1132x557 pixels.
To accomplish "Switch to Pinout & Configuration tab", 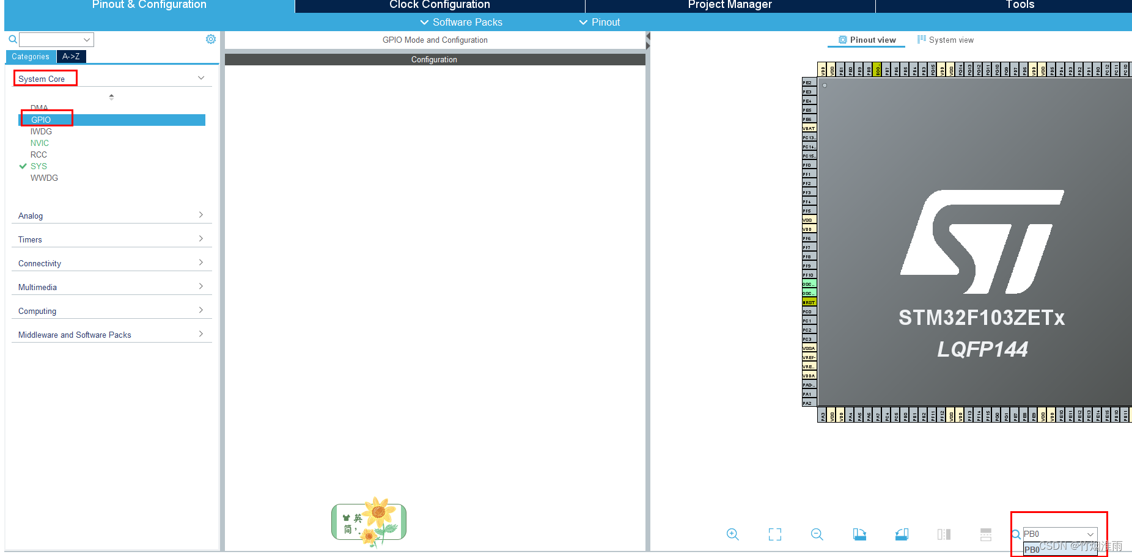I will click(149, 5).
